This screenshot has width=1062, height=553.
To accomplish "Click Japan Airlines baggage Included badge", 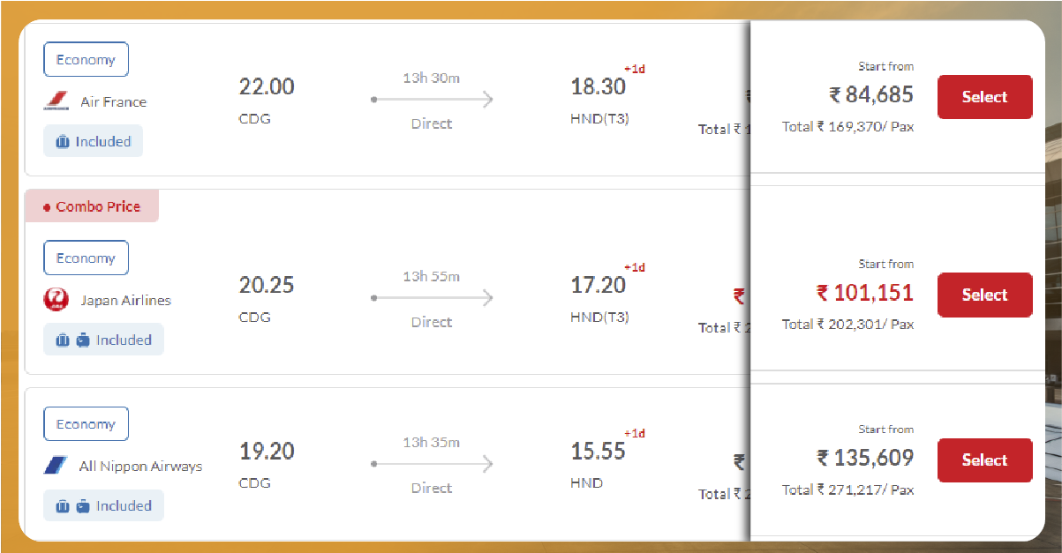I will point(103,340).
